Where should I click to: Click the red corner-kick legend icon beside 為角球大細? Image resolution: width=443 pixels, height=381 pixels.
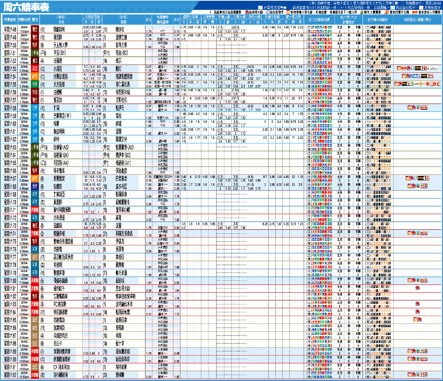[x=247, y=12]
